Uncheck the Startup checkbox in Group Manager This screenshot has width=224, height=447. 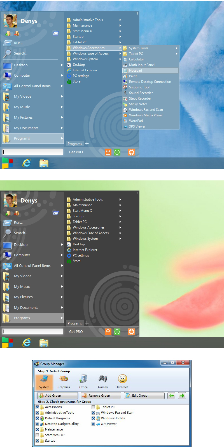click(x=37, y=441)
